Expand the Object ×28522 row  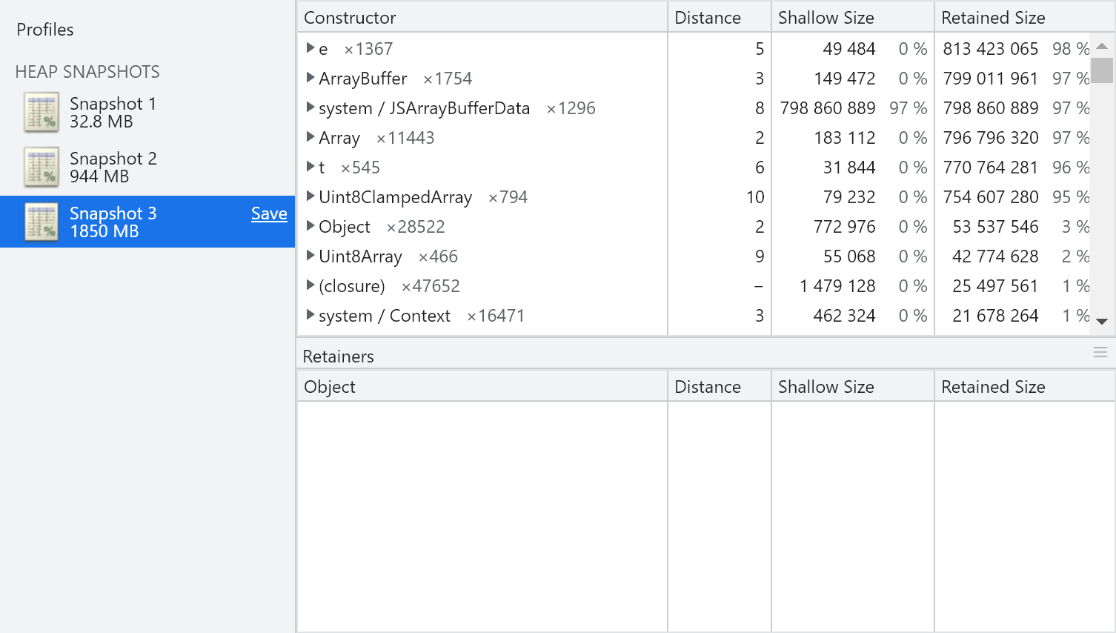(x=310, y=226)
